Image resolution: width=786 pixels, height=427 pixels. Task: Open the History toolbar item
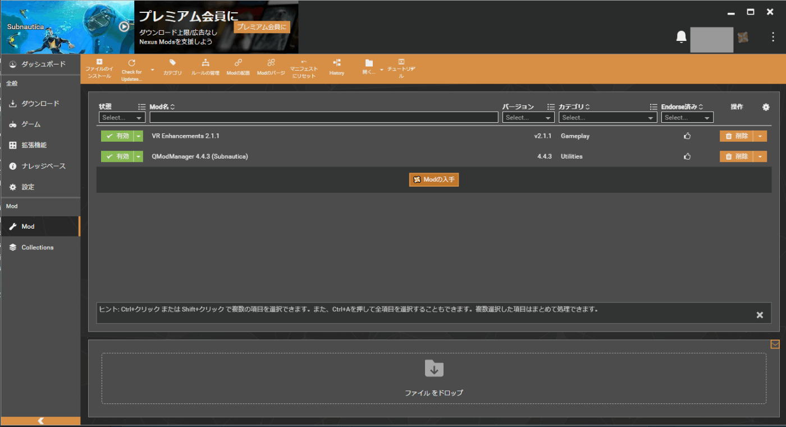tap(337, 68)
